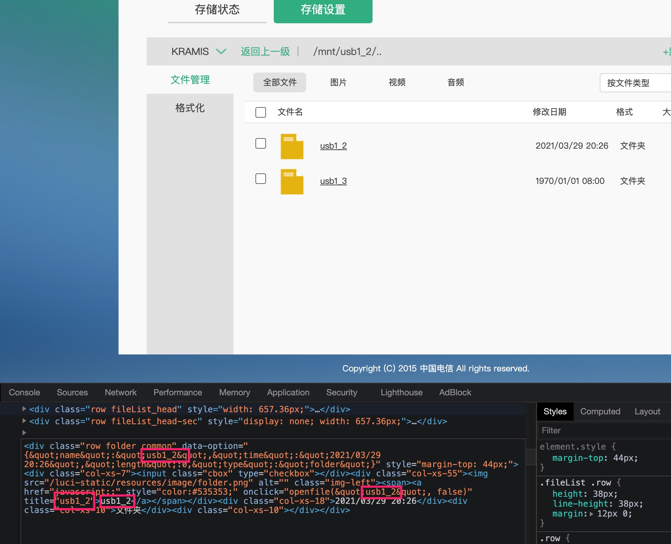This screenshot has height=544, width=671.
Task: Expand the collapsed node above the row folder div
Action: (24, 432)
